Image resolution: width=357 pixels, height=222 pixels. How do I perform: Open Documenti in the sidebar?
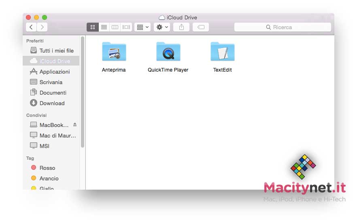(x=51, y=93)
